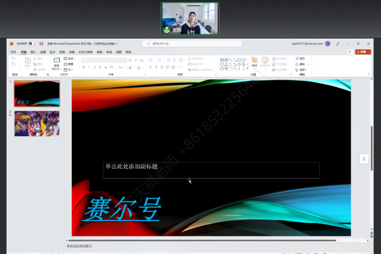381x254 pixels.
Task: Click the purple Save icon
Action: (x=41, y=44)
